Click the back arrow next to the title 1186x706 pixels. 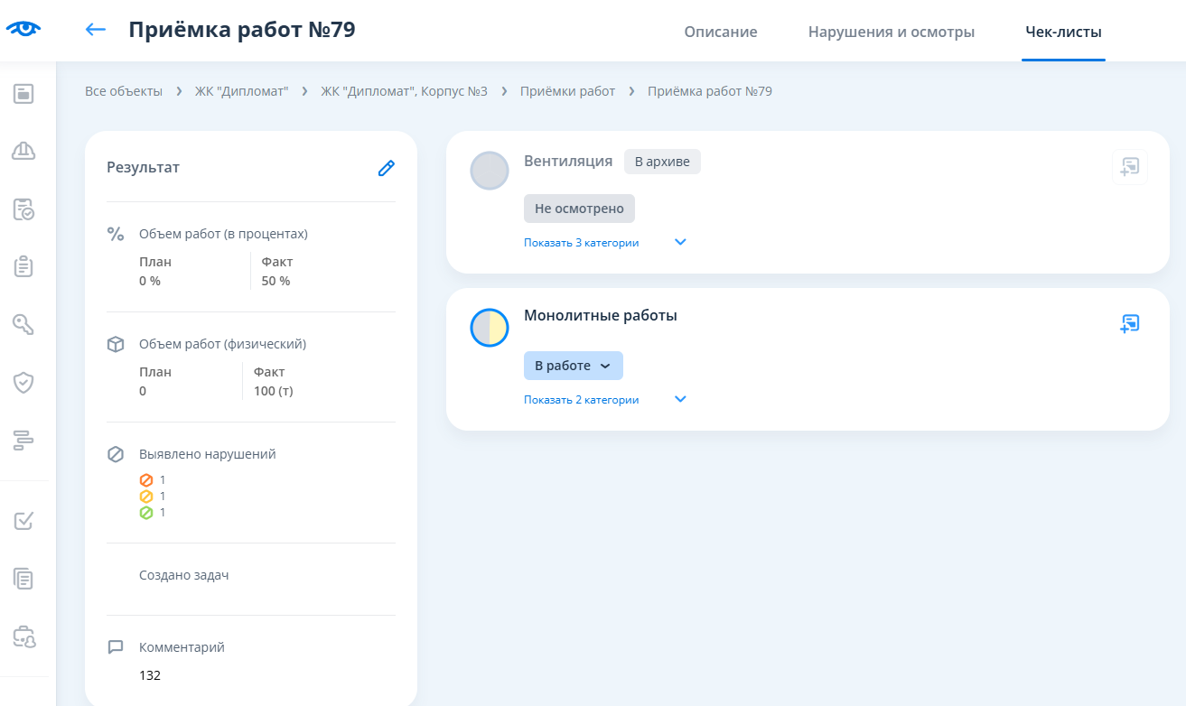point(95,30)
